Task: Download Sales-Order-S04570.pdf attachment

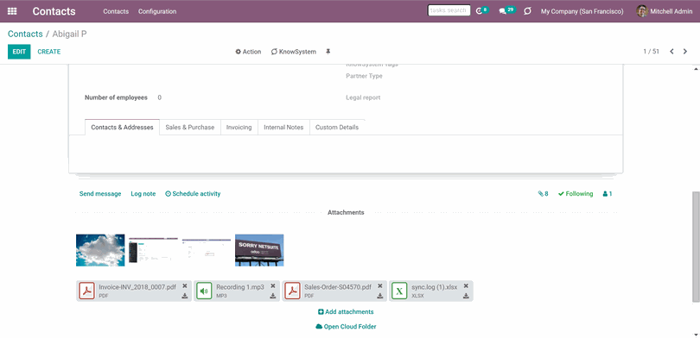Action: coord(380,296)
